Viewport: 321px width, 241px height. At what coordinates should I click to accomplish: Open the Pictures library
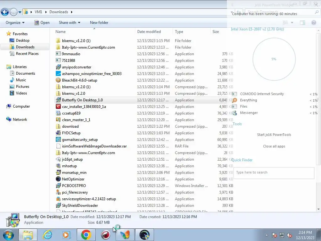(x=23, y=87)
